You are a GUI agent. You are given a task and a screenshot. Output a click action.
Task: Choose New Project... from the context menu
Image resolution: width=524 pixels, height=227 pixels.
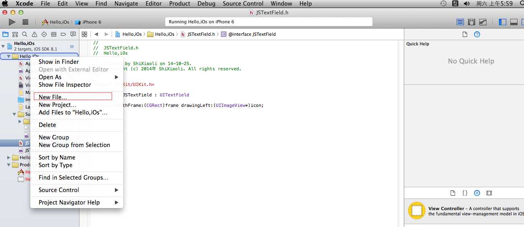pos(77,105)
